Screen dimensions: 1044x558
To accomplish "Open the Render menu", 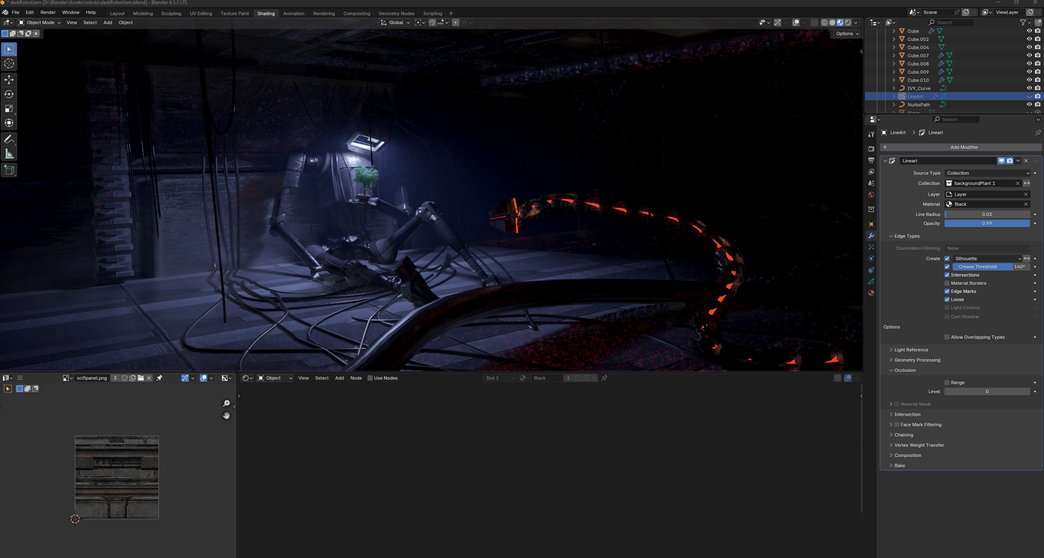I will coord(48,12).
